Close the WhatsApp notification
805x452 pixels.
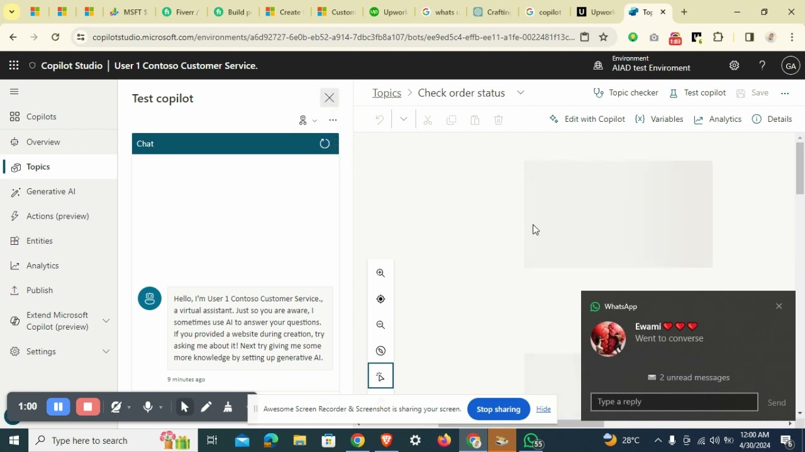779,306
